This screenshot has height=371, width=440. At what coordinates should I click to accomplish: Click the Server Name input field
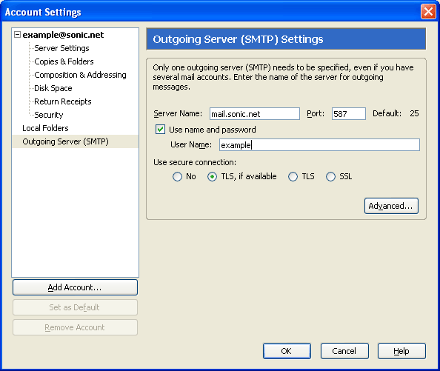(x=255, y=114)
